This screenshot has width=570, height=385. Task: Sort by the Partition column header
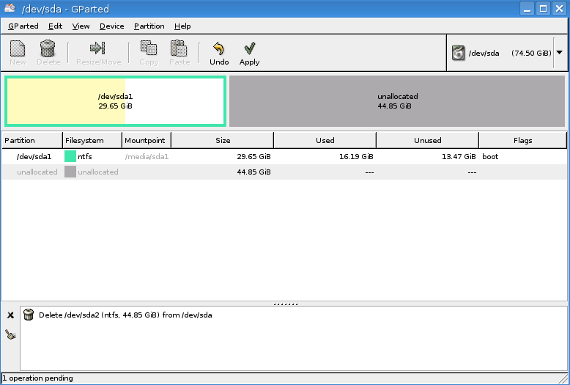[x=32, y=141]
